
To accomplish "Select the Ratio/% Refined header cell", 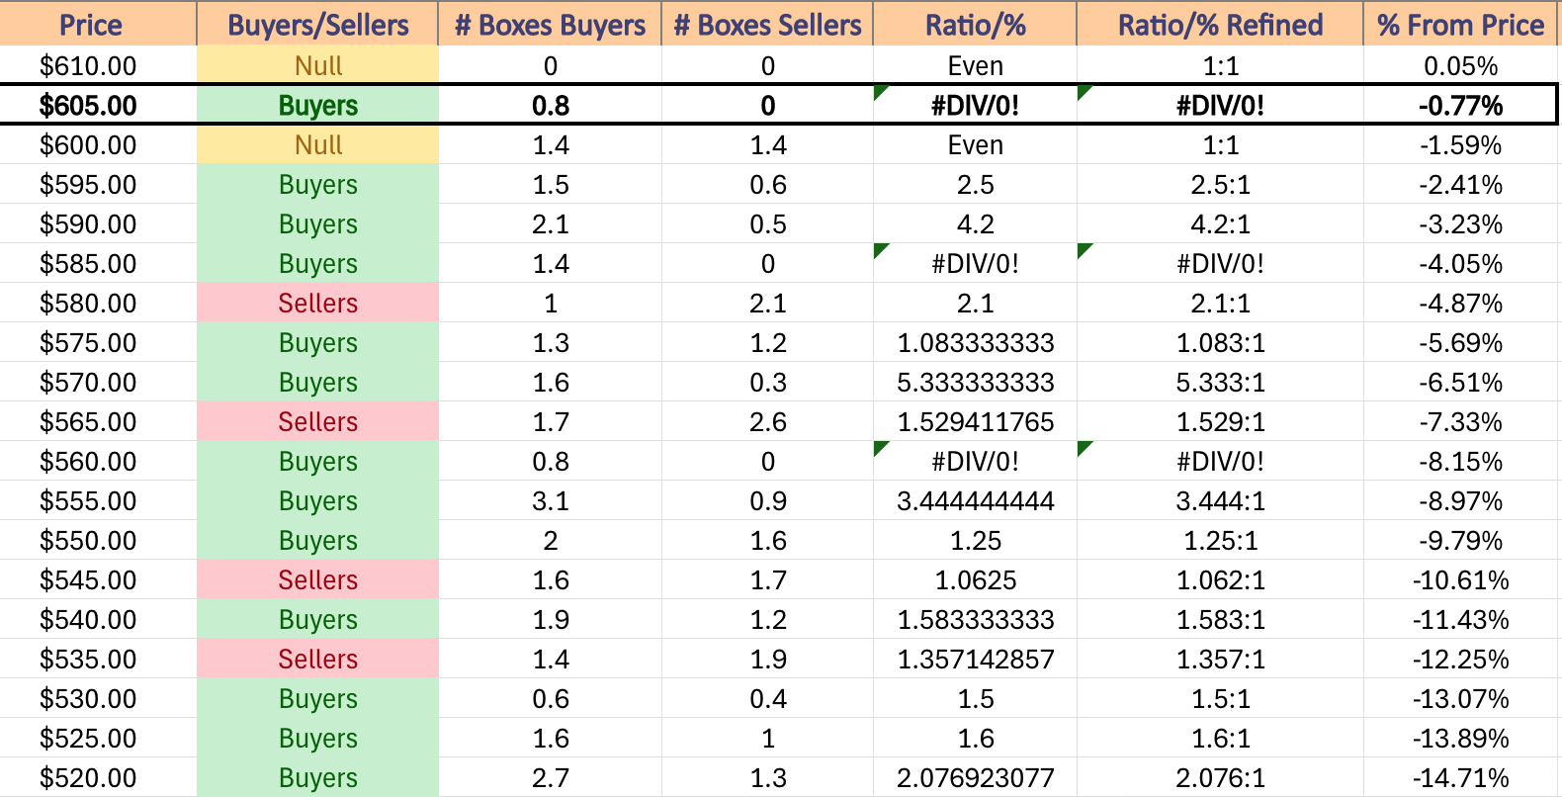I will [x=1220, y=24].
